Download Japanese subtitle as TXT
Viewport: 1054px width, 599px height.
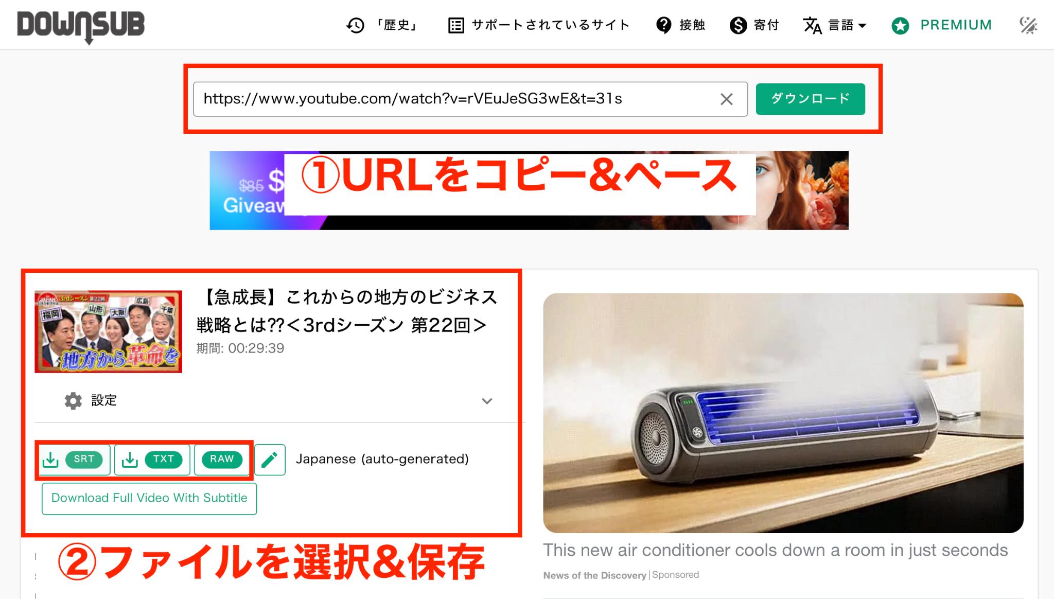(x=152, y=459)
